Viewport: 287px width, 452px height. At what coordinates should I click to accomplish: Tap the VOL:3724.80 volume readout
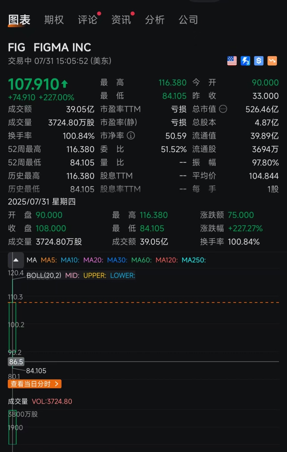coord(52,401)
